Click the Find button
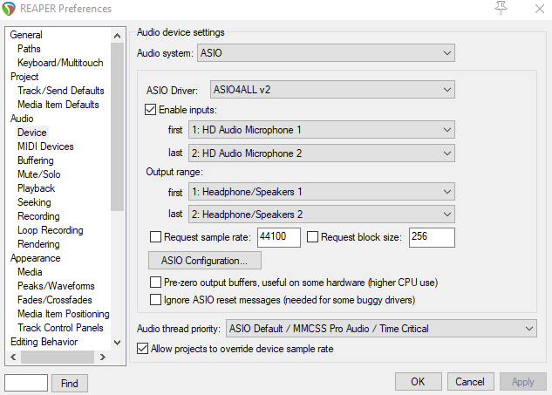552x395 pixels. click(70, 384)
